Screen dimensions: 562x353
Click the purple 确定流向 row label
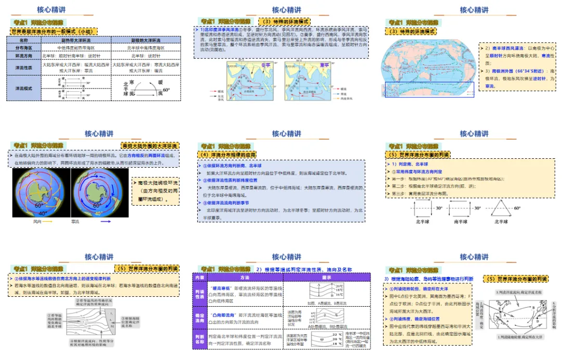[200, 318]
